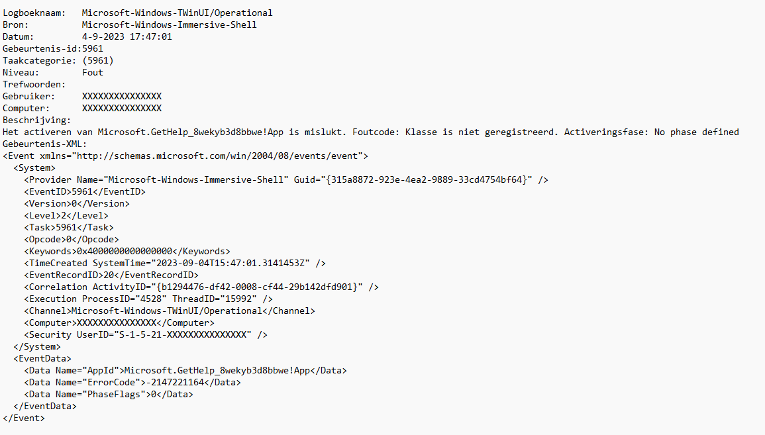Click the EventID XML line
Screen dimensions: 765x435
[x=85, y=191]
